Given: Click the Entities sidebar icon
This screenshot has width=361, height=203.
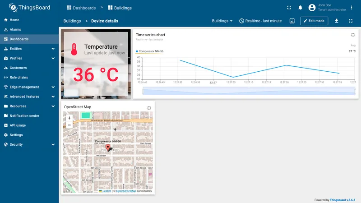Looking at the screenshot, I should click(x=6, y=49).
